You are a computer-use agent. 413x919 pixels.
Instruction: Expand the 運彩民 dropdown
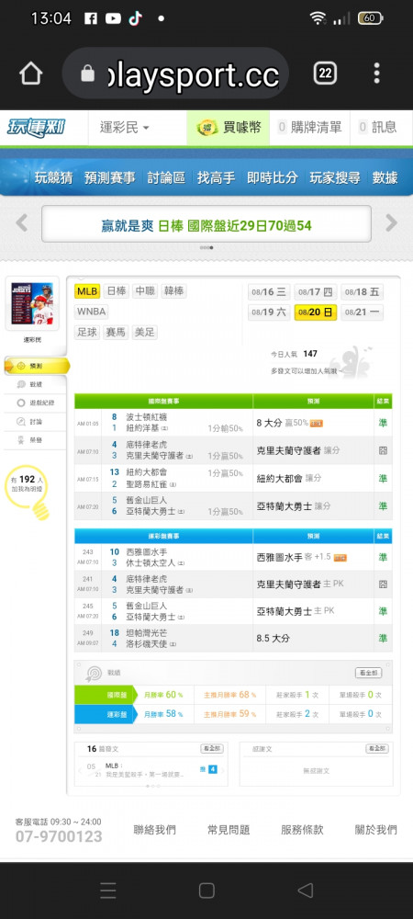(125, 127)
